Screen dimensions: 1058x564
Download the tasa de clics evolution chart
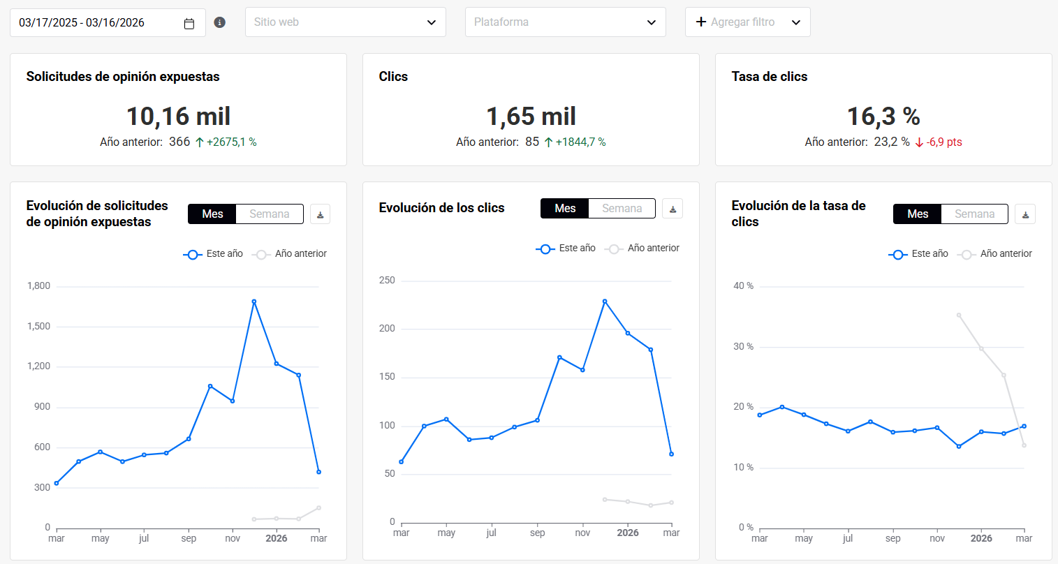pyautogui.click(x=1025, y=214)
